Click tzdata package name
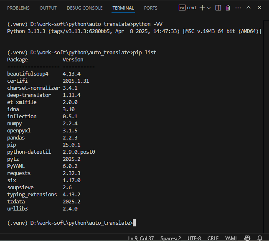Screen dimensions: 269x241 click(x=16, y=202)
